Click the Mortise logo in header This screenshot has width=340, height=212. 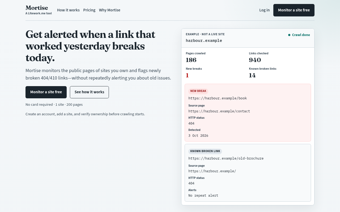[x=37, y=8]
